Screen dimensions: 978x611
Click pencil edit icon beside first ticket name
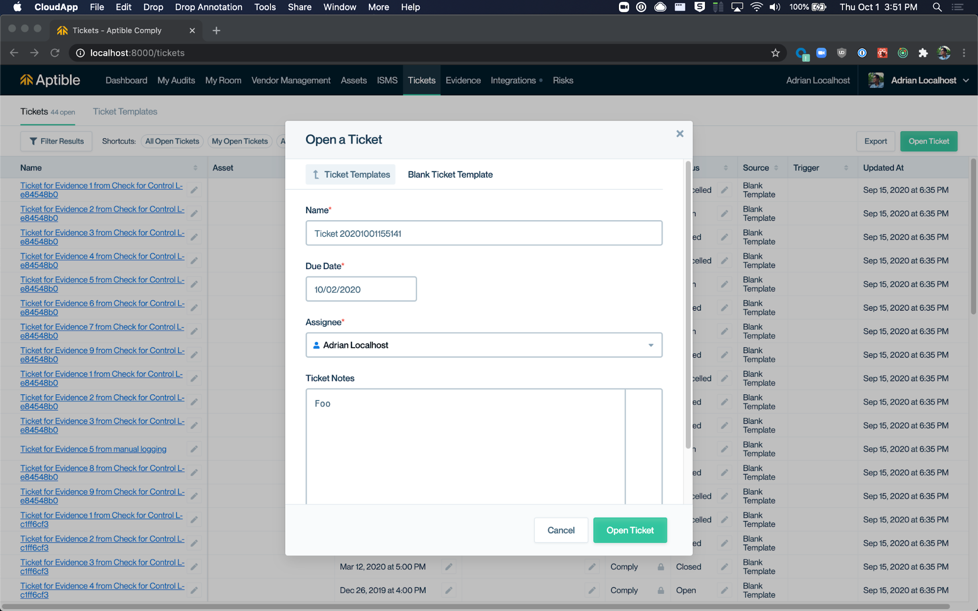194,190
